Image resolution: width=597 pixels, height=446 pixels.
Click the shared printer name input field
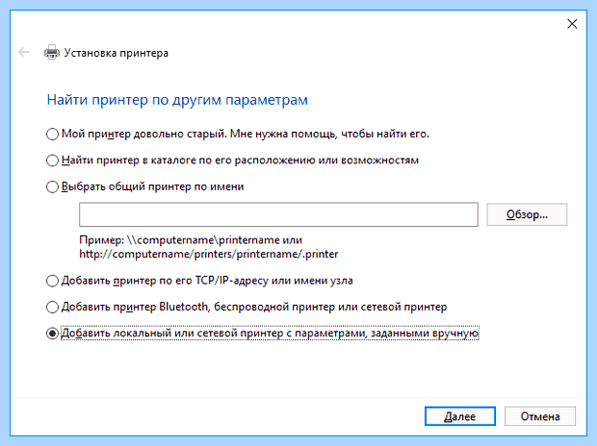pos(278,214)
